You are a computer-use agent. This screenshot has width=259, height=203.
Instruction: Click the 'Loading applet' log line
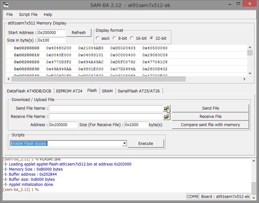(x=67, y=164)
